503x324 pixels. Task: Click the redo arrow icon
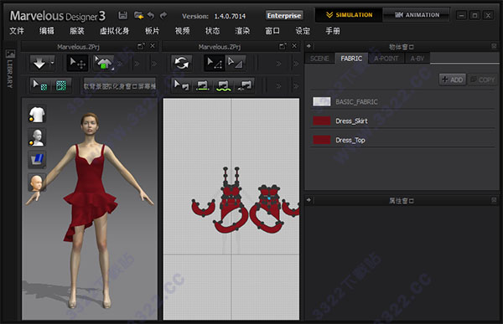[x=163, y=15]
